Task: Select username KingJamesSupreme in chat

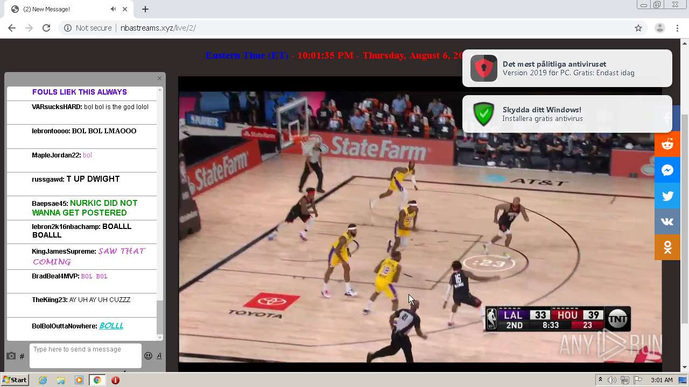Action: click(x=64, y=252)
